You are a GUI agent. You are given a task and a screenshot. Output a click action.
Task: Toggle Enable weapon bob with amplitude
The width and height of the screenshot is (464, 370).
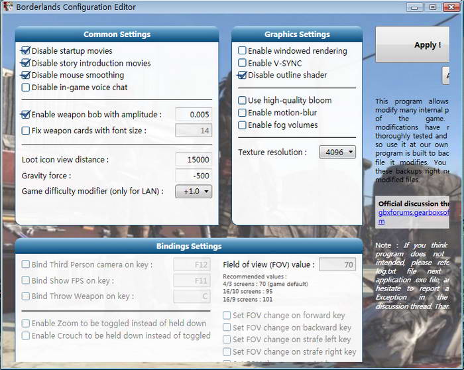pos(26,114)
